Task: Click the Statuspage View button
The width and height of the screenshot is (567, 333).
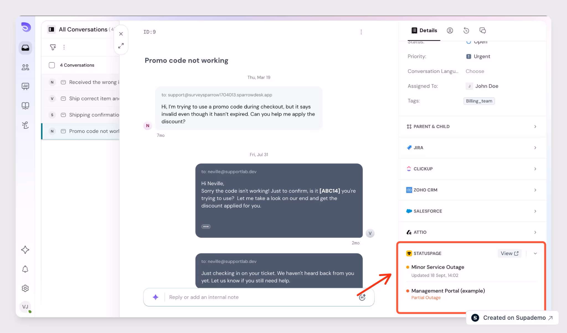Action: (x=509, y=253)
